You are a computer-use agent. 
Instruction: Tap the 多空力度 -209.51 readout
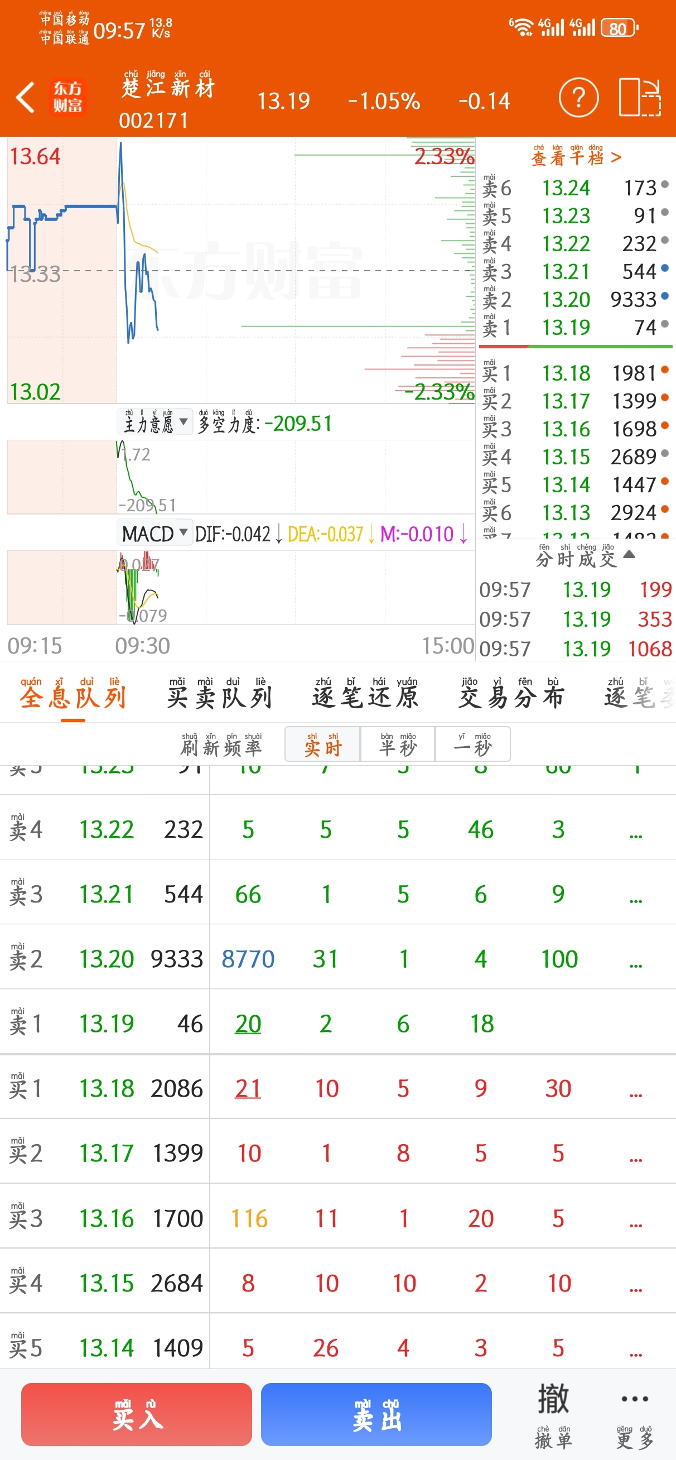(x=264, y=423)
